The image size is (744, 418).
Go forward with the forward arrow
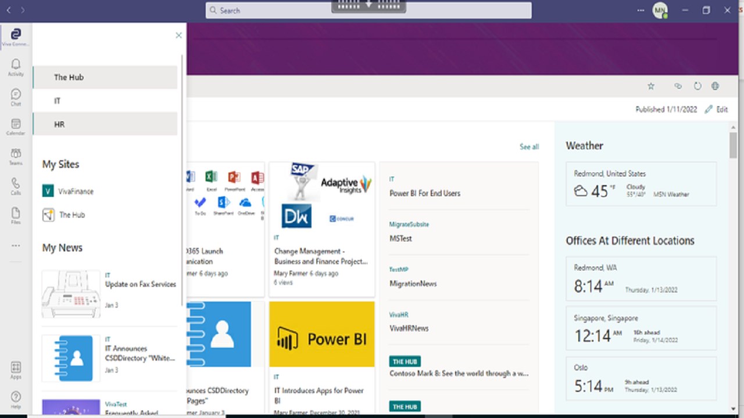click(23, 10)
